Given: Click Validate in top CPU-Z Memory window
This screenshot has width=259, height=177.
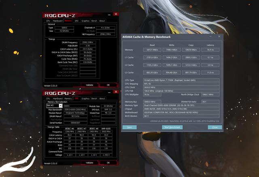Looking at the screenshot, I should tap(89, 85).
